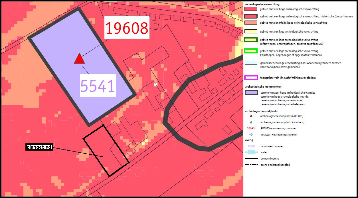Pick the historische dorpskernen bordered red swatch
Screen dimensions: 358x198
tap(251, 16)
